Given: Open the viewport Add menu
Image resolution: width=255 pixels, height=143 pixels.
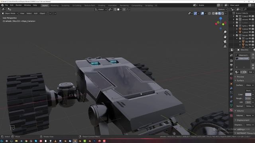Looking at the screenshot, I should [35, 14].
